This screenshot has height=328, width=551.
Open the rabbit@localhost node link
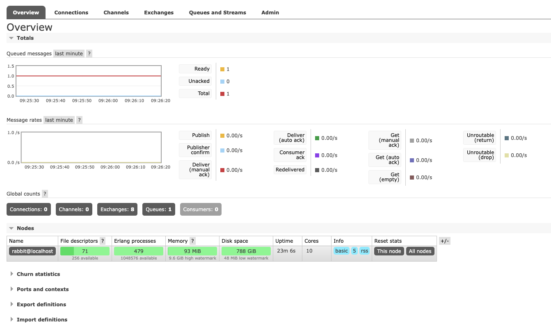32,251
